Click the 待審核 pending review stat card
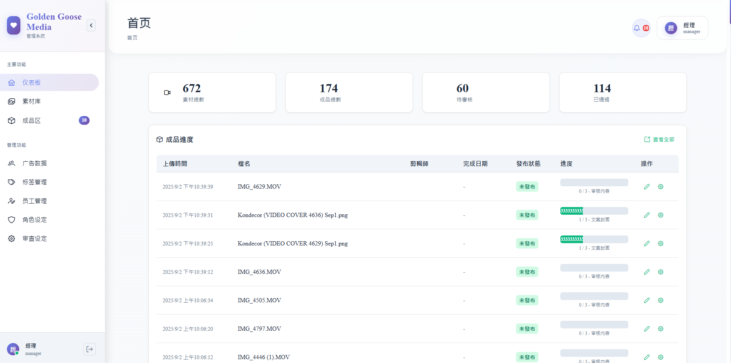This screenshot has width=731, height=363. (x=486, y=92)
